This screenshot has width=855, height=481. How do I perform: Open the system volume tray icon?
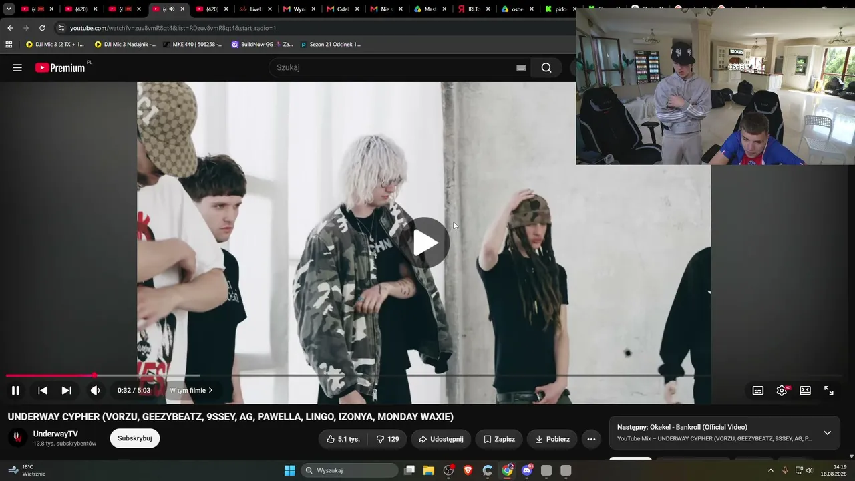pos(809,470)
